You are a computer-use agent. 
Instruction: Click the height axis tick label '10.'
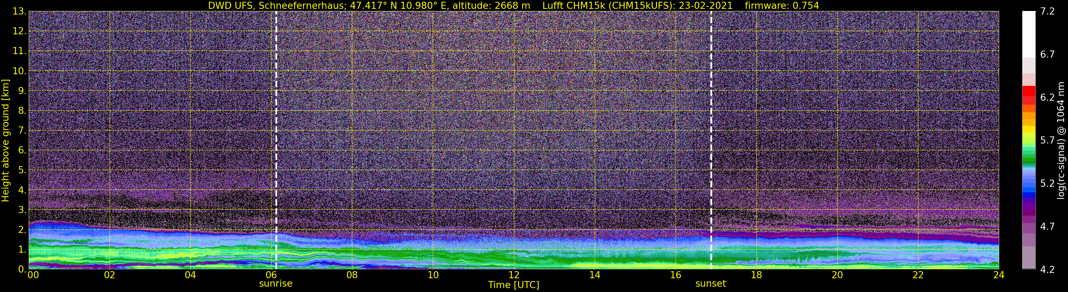point(19,71)
